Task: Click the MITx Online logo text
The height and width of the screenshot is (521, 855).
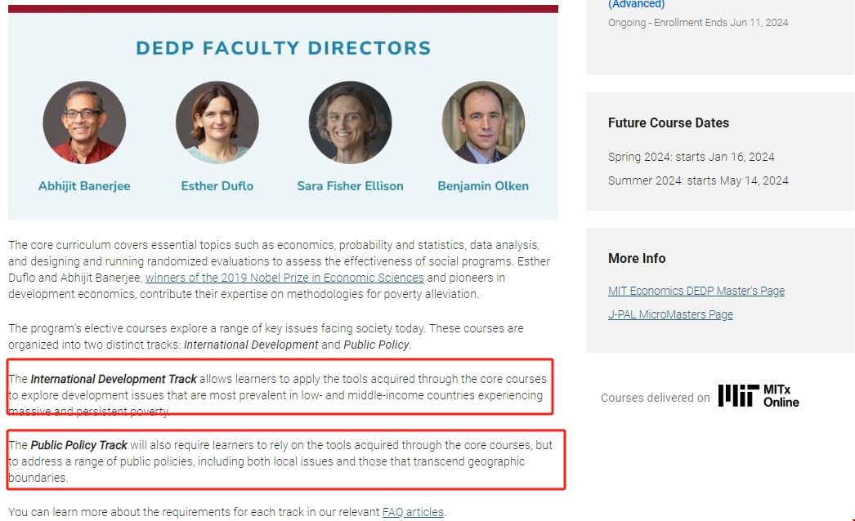Action: click(x=781, y=396)
